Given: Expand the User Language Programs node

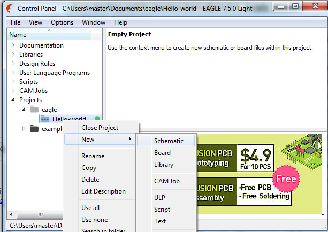Looking at the screenshot, I should click(x=13, y=73).
